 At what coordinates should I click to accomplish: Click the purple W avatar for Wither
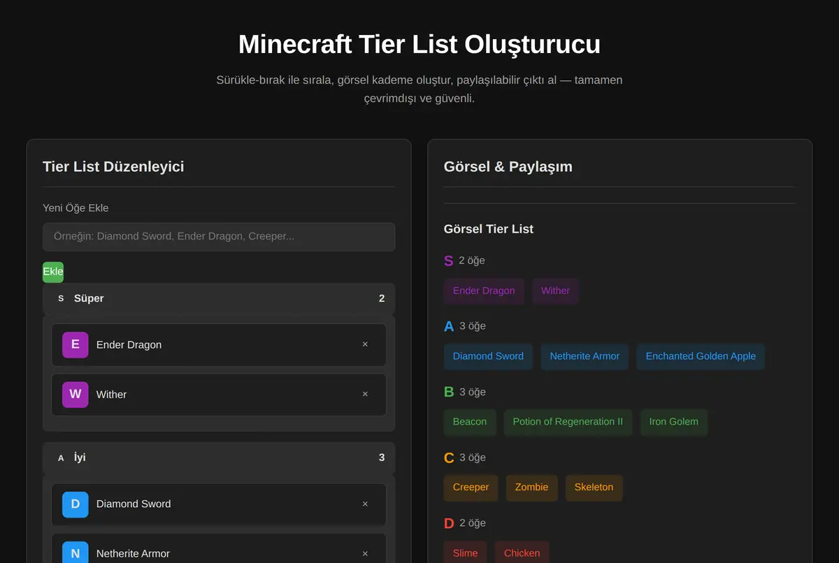click(x=76, y=394)
